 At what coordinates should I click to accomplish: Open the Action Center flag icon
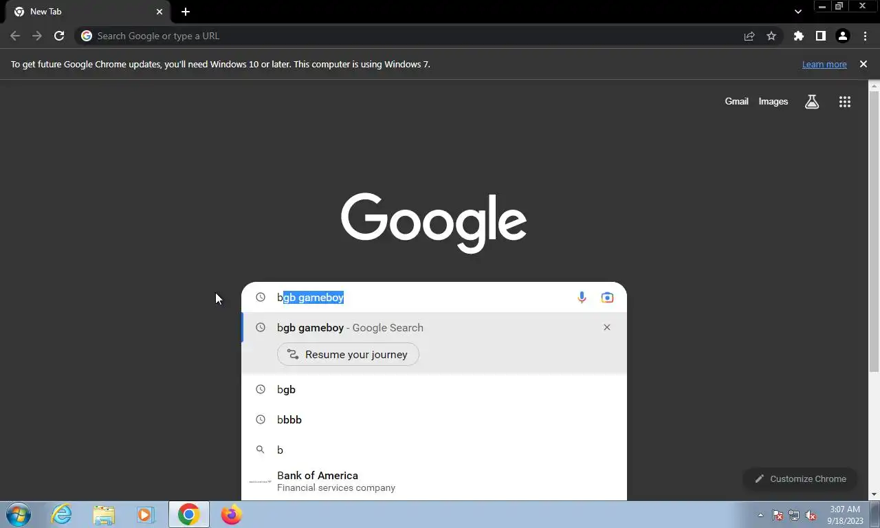pos(778,515)
